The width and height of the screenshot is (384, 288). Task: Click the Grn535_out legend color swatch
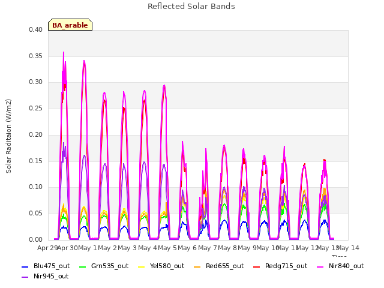point(83,266)
